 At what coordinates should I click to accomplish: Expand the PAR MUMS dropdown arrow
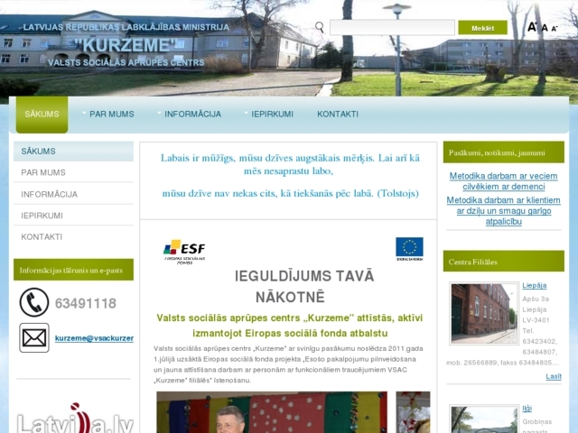click(x=84, y=113)
